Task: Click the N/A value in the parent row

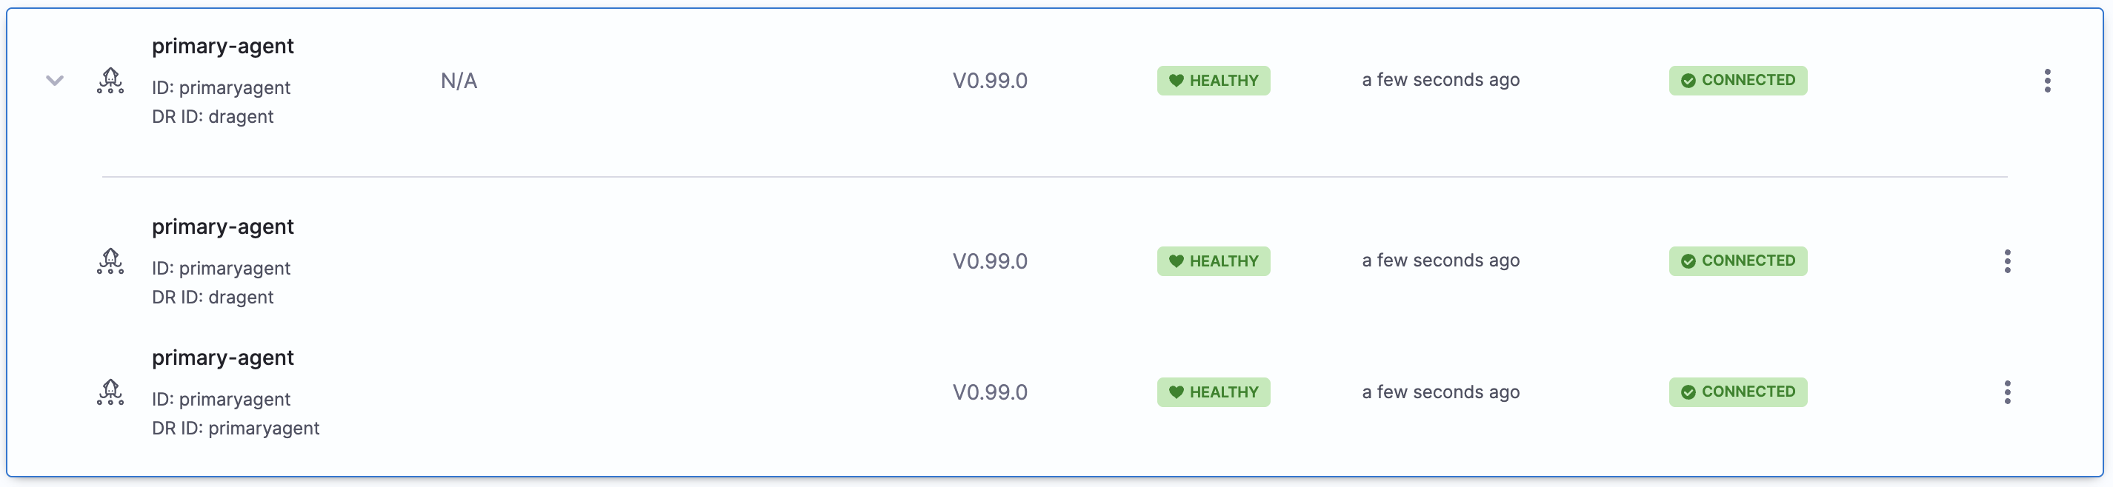Action: pyautogui.click(x=459, y=81)
